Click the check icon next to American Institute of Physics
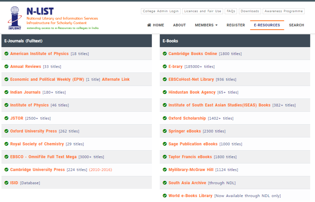 tap(6, 54)
